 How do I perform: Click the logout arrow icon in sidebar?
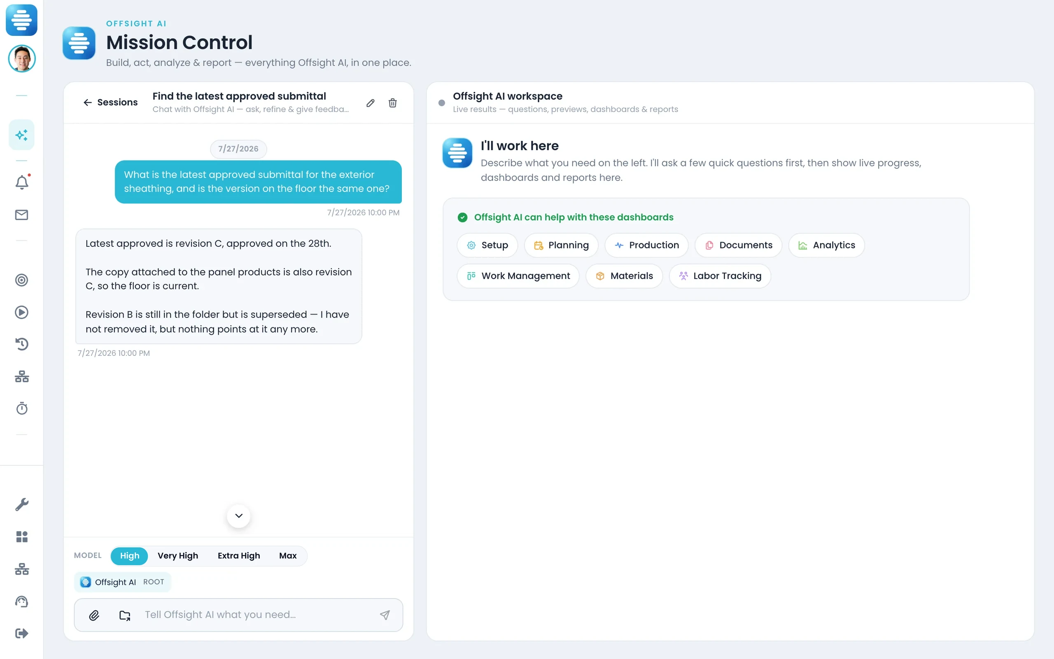point(22,633)
